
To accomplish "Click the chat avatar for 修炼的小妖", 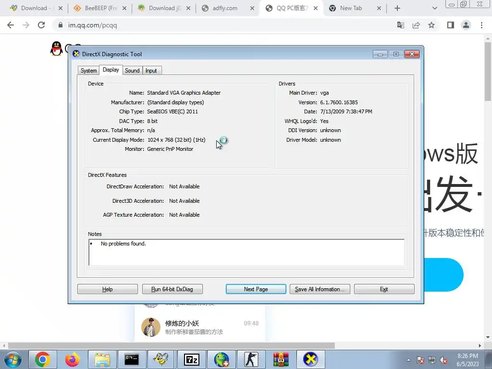I will [x=151, y=327].
